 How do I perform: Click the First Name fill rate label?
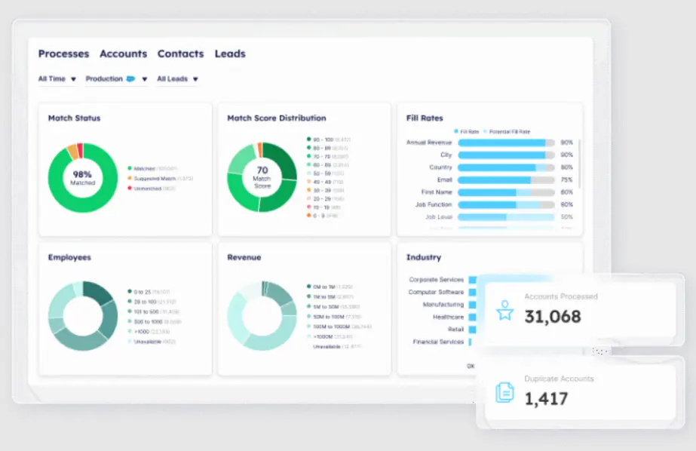coord(437,192)
